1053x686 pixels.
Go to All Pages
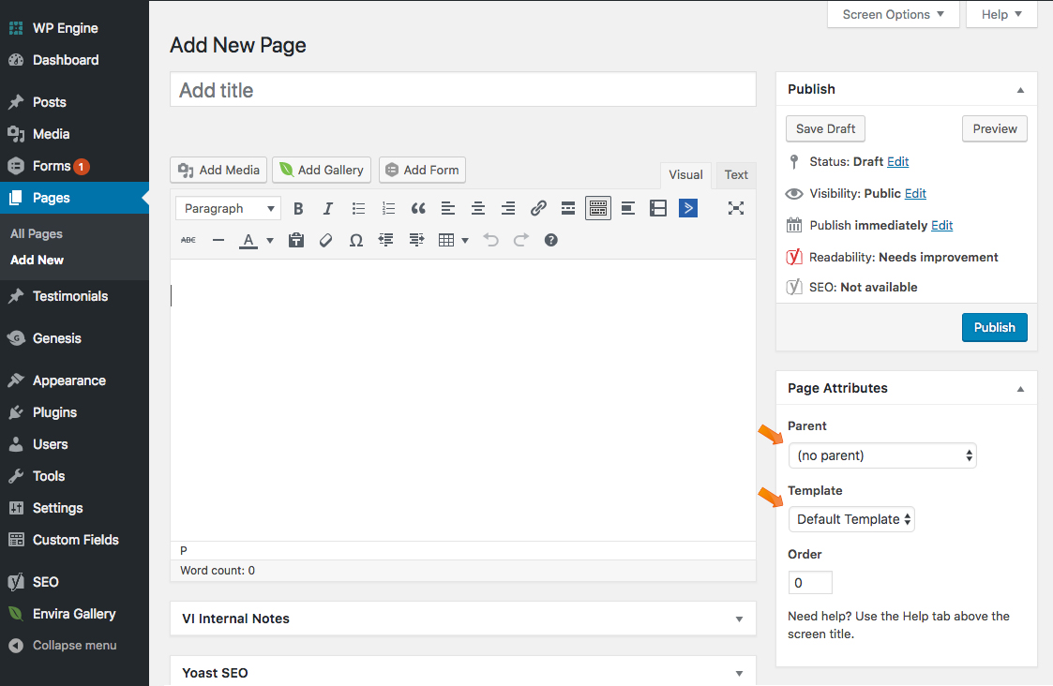coord(37,233)
